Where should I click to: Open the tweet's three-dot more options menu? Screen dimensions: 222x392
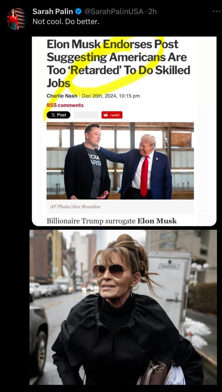click(x=216, y=11)
